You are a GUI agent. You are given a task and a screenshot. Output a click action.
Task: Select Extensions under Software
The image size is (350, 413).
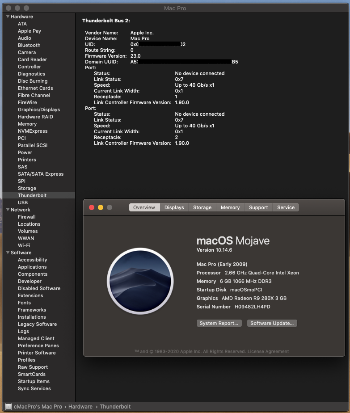30,295
